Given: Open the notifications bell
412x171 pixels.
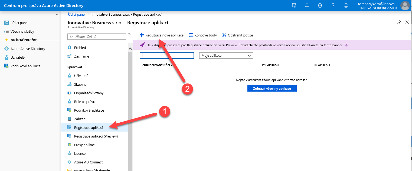Looking at the screenshot, I should pyautogui.click(x=307, y=5).
